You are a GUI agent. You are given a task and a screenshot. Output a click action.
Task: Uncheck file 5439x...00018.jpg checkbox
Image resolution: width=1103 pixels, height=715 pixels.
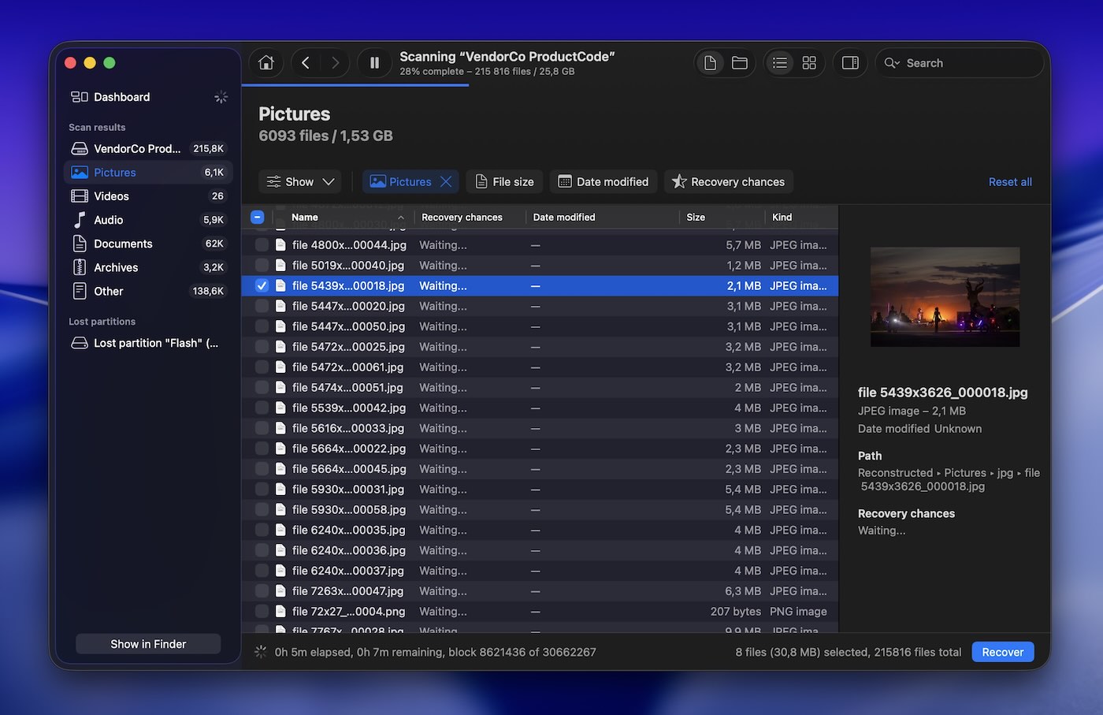pyautogui.click(x=262, y=286)
